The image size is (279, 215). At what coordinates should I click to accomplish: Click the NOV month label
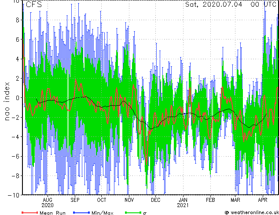(129, 200)
